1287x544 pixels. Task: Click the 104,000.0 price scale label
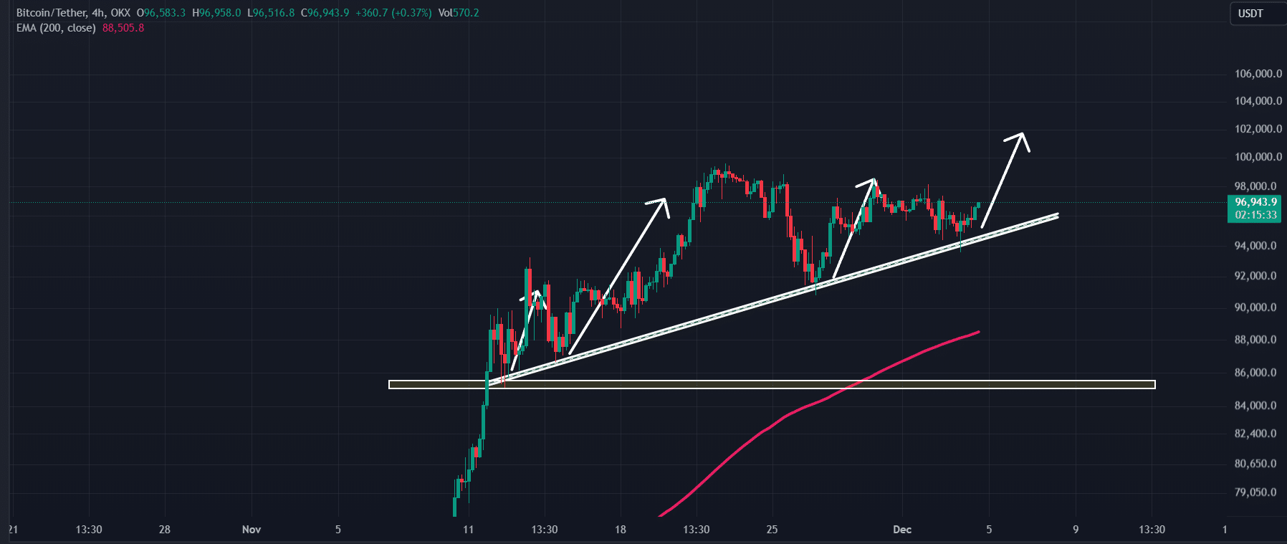tap(1258, 101)
